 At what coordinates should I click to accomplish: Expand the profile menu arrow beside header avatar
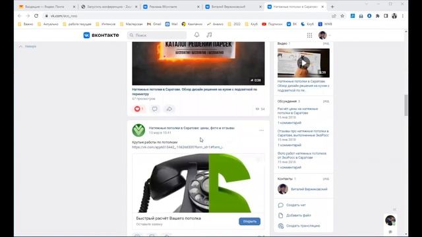[330, 36]
